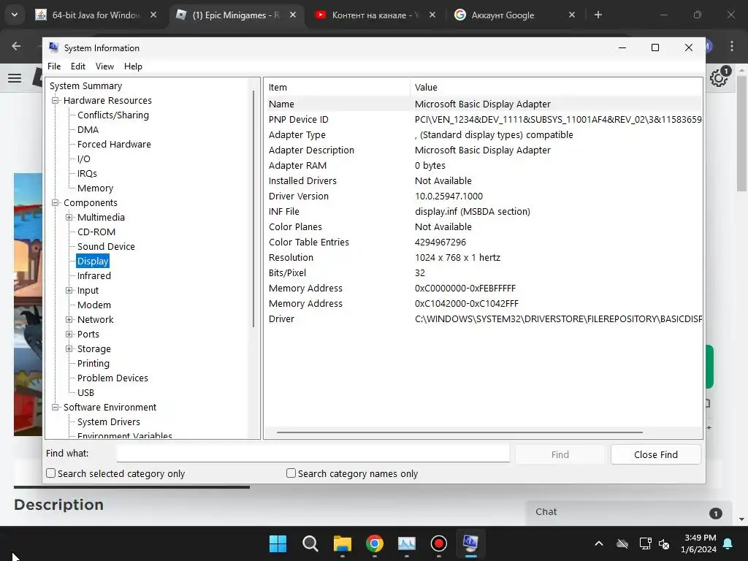Close the Epic Minigames browser tab
748x561 pixels.
(293, 15)
